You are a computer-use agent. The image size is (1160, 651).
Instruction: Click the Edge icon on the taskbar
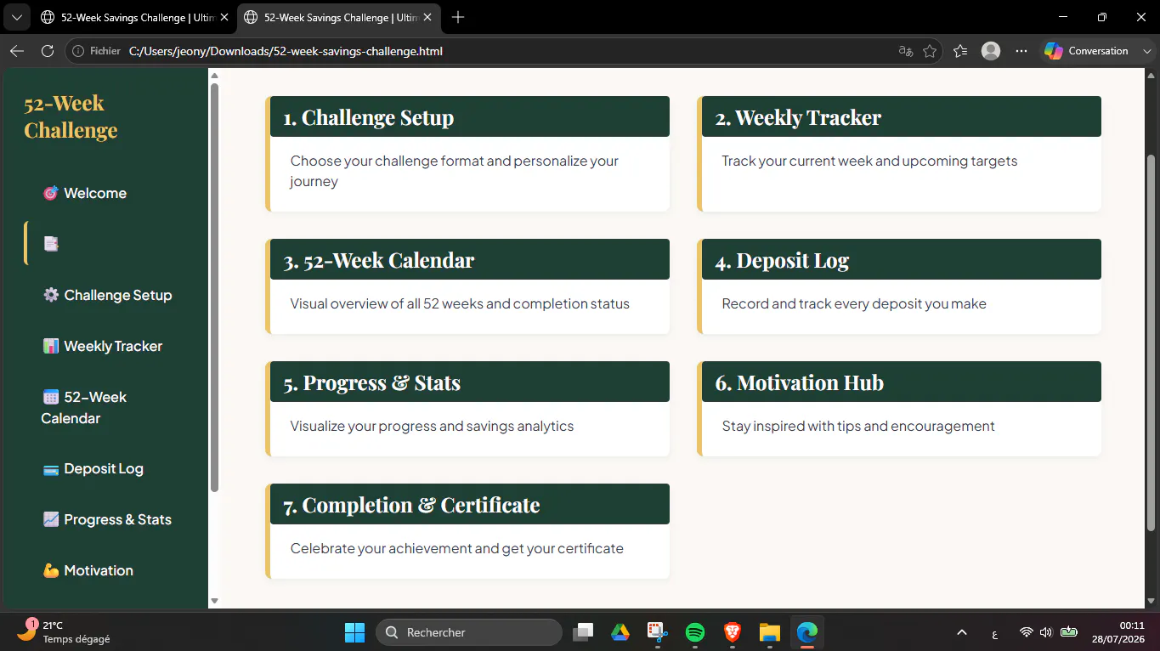point(806,632)
